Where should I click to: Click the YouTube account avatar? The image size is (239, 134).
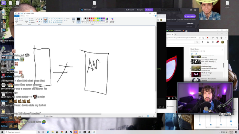223,42
